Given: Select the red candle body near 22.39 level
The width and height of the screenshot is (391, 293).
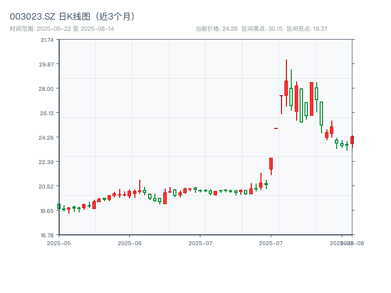Looking at the screenshot, I should (271, 164).
